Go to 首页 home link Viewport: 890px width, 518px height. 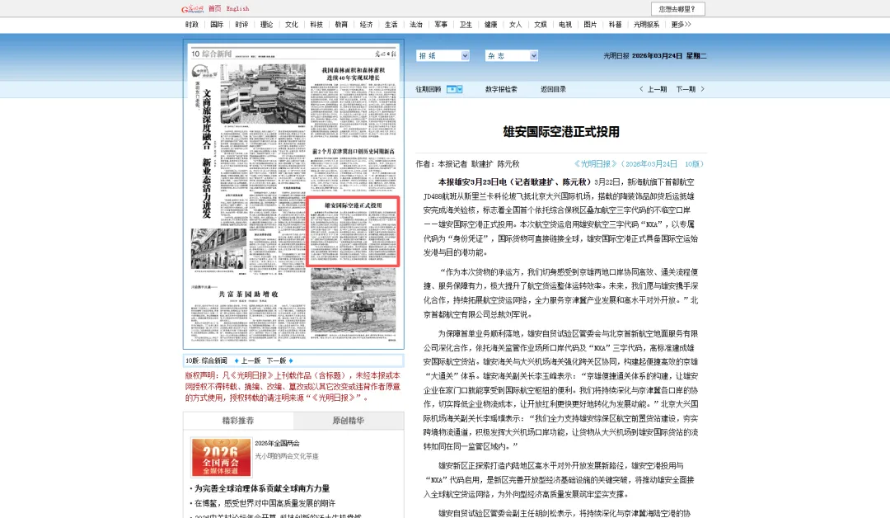pyautogui.click(x=214, y=8)
